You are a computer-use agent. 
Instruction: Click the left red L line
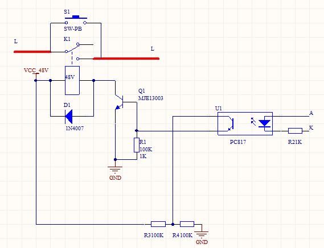point(32,52)
